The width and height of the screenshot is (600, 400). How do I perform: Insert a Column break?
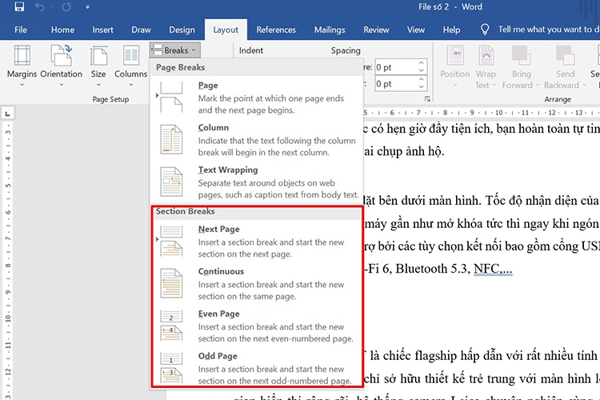pos(256,140)
